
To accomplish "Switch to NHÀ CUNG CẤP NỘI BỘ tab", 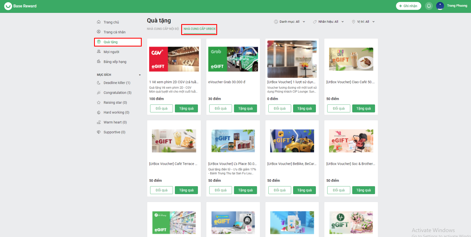I will 163,29.
